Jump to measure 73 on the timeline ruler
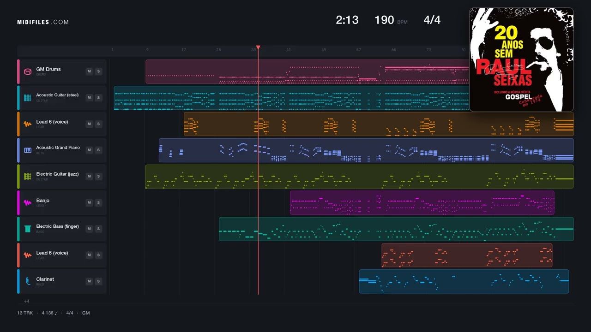Image resolution: width=591 pixels, height=332 pixels. pos(429,50)
